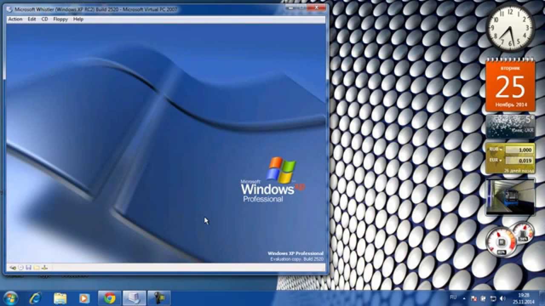The height and width of the screenshot is (306, 545).
Task: Click the Virtual PC taskbar button
Action: (x=135, y=298)
